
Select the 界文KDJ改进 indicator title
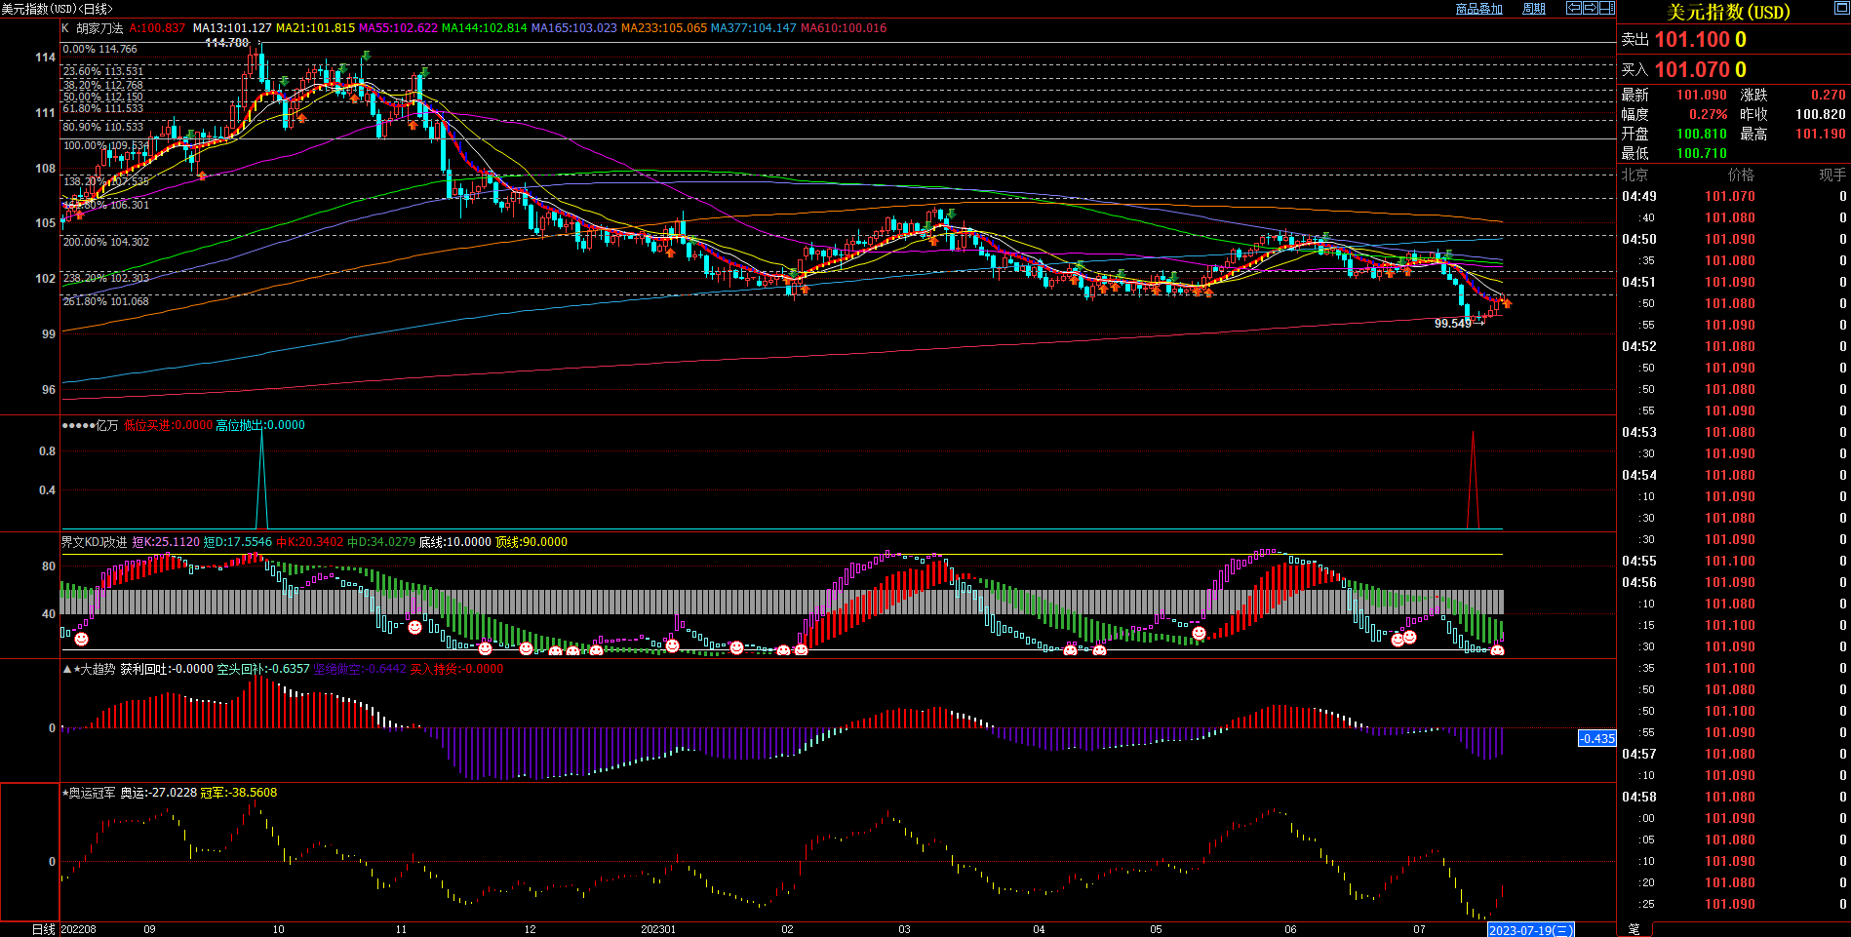95,542
